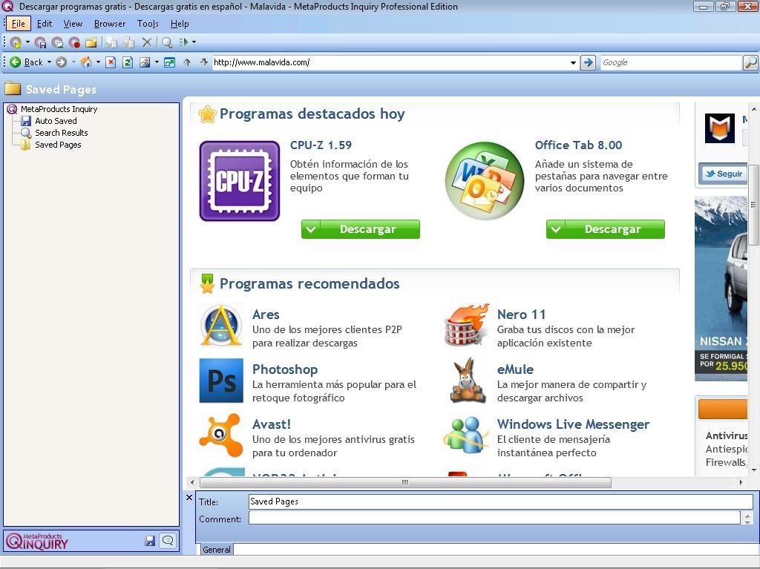Open the Windows Live Messenger link
This screenshot has height=569, width=760.
(573, 424)
